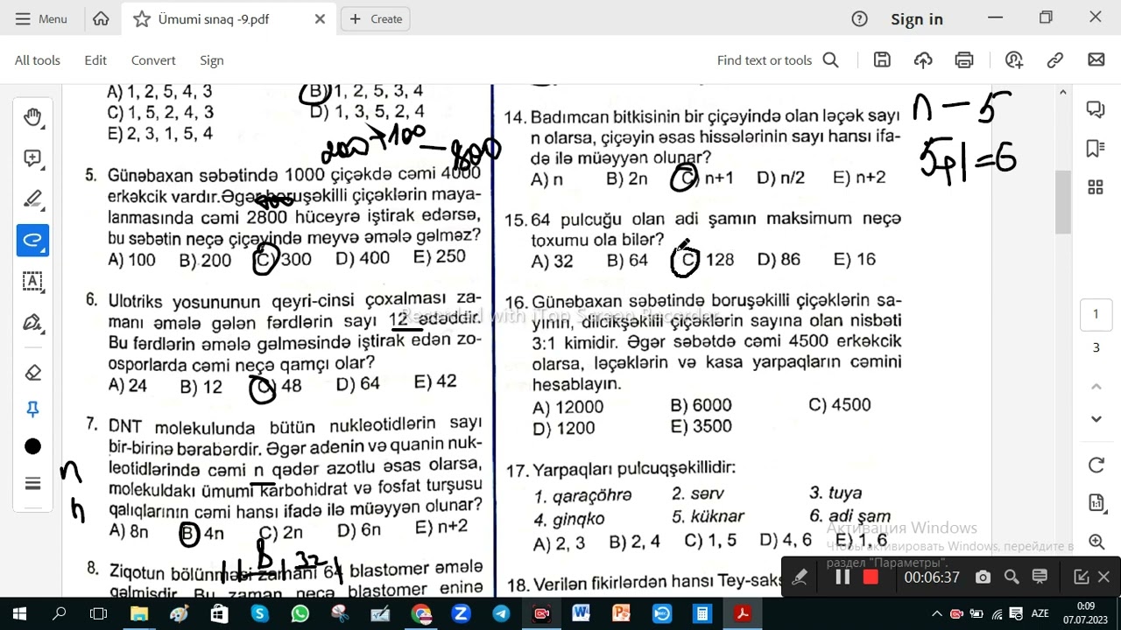The width and height of the screenshot is (1121, 630).
Task: Zoom in using the magnifier icon
Action: tap(1096, 542)
